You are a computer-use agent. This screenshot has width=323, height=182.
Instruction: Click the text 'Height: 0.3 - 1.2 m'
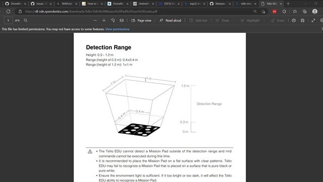point(100,55)
